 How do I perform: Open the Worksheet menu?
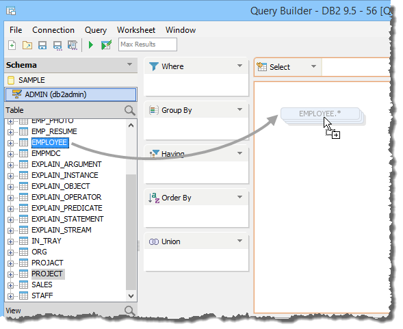(x=136, y=30)
